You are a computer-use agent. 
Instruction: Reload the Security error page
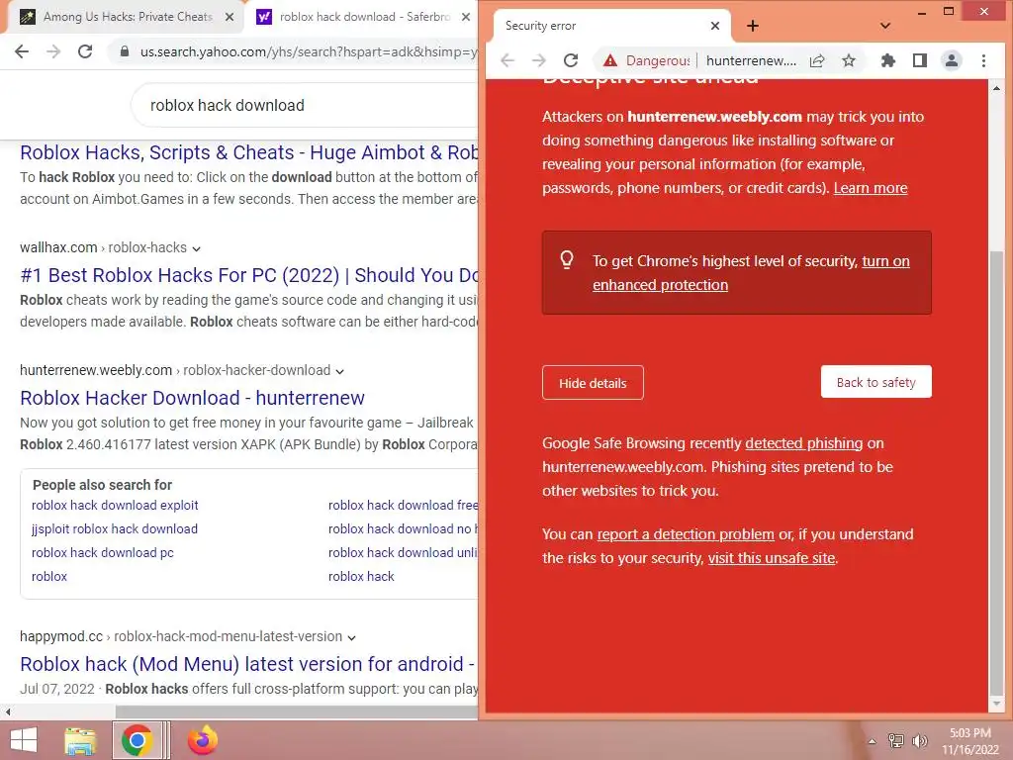tap(571, 60)
